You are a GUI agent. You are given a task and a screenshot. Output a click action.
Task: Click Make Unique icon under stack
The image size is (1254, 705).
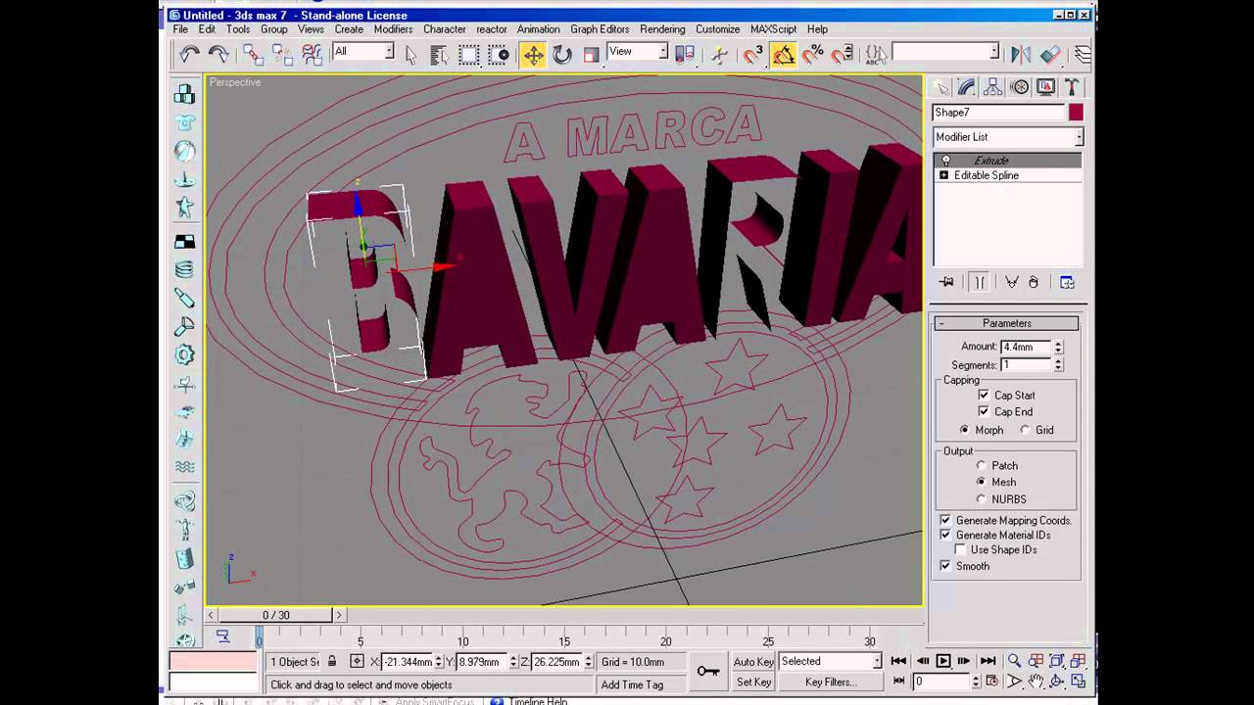(1012, 282)
